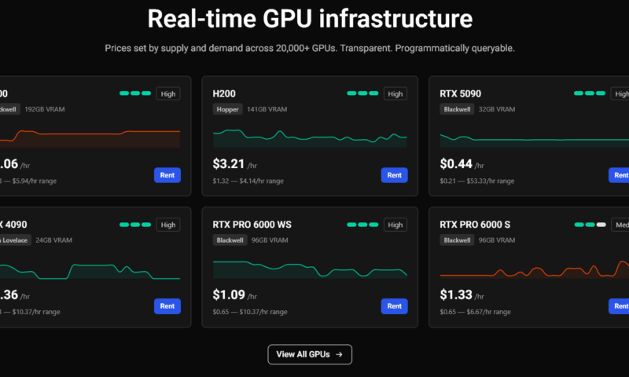Click the $1.32 — $4.14/hr range text
The height and width of the screenshot is (377, 629).
point(248,181)
